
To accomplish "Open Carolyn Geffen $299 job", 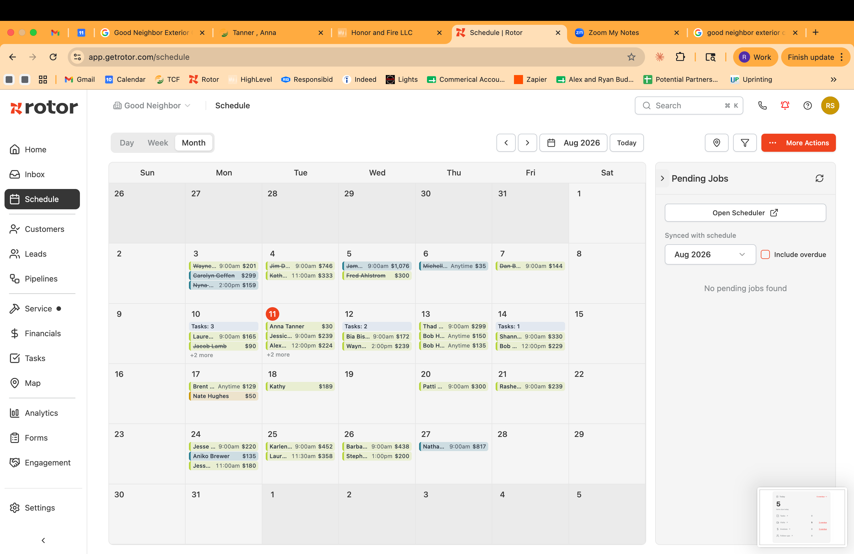I will click(223, 275).
